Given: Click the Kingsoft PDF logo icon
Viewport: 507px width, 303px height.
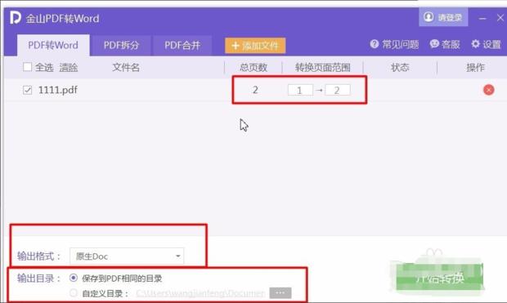Looking at the screenshot, I should tap(16, 18).
